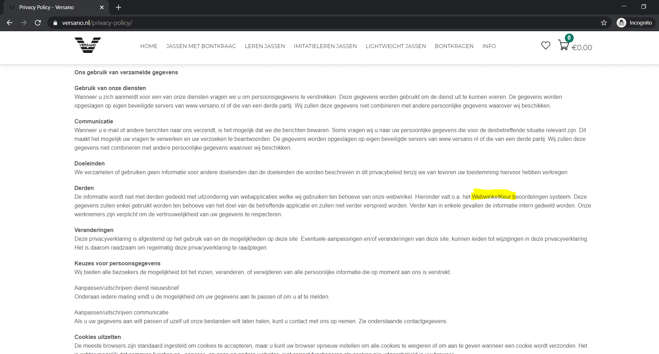Reload the current page
The width and height of the screenshot is (659, 354).
pos(38,23)
